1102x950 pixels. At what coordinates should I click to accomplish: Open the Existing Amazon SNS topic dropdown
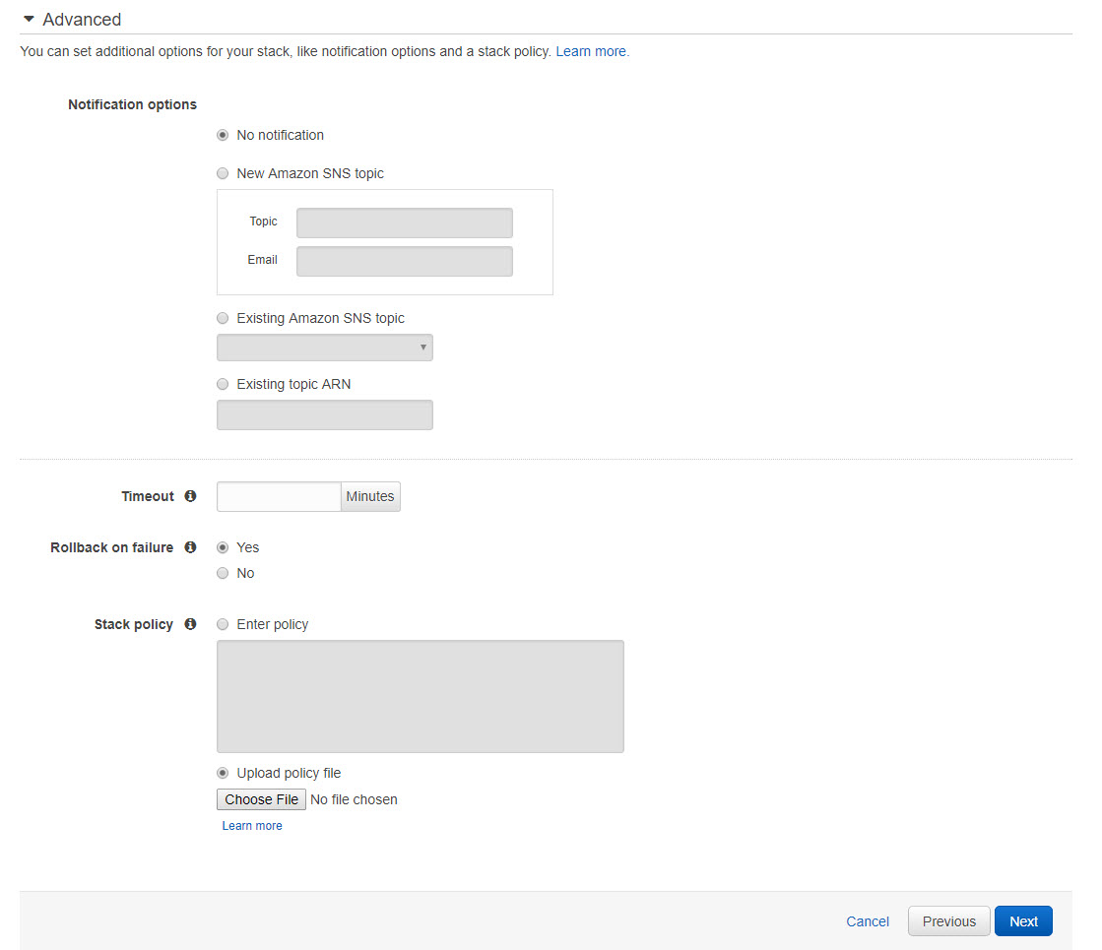(x=324, y=348)
